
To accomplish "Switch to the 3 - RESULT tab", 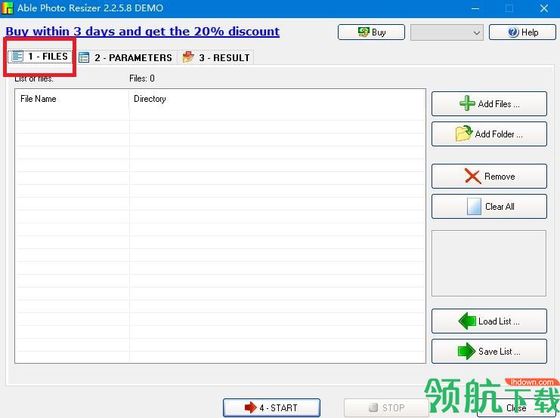I will click(x=215, y=57).
